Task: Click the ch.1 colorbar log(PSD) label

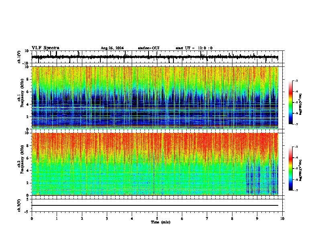Action: [300, 104]
